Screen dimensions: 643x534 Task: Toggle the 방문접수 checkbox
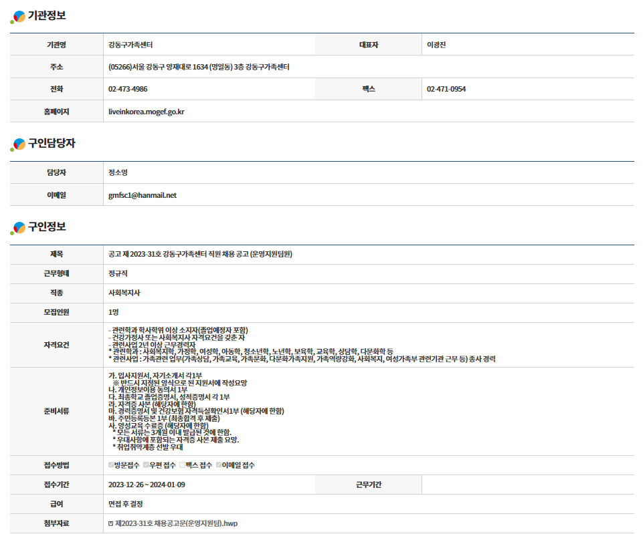coord(112,465)
